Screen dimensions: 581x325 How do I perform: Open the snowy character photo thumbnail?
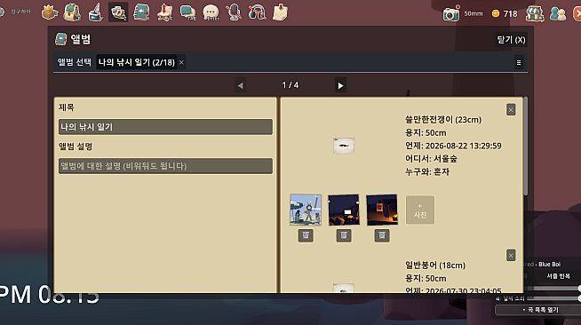(x=306, y=210)
